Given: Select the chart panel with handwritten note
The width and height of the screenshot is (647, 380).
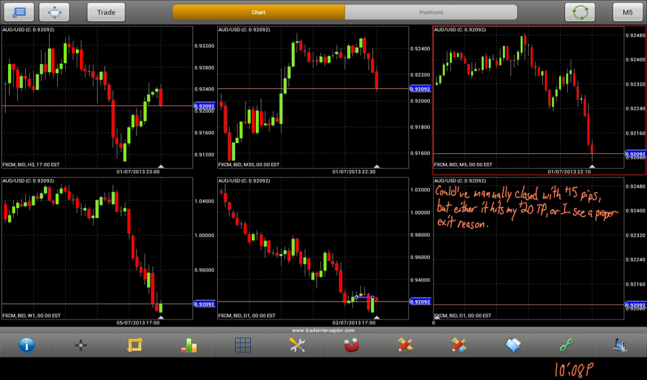Looking at the screenshot, I should click(528, 248).
